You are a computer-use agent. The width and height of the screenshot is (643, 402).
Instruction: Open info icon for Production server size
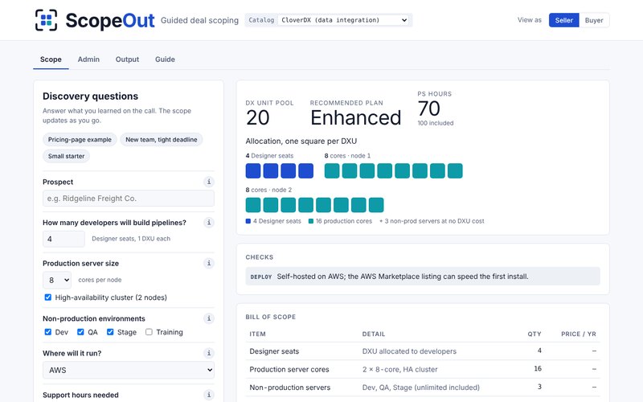coord(209,264)
